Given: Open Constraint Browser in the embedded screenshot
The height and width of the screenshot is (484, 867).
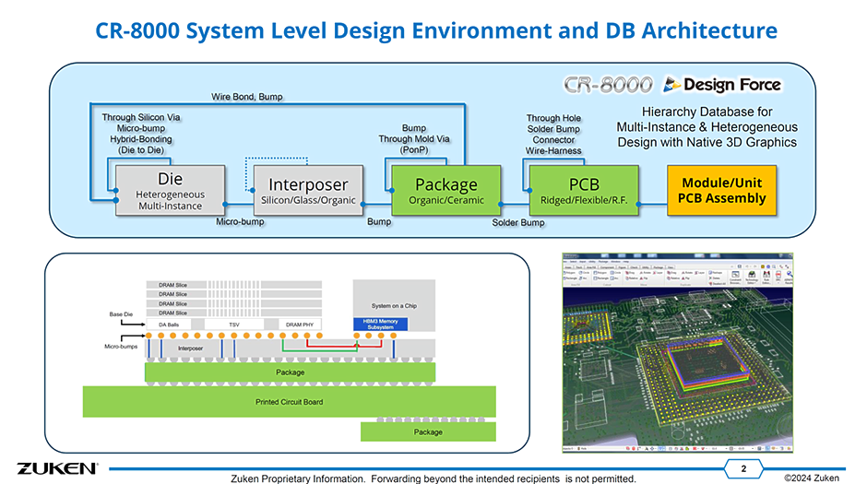Looking at the screenshot, I should 735,277.
